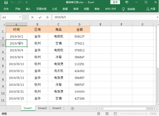Expand the formula bar with the chevron
The width and height of the screenshot is (159, 116).
[158, 17]
